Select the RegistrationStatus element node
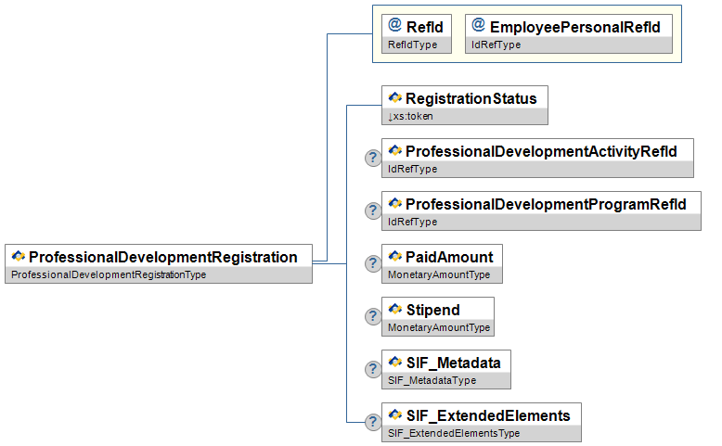 [471, 97]
